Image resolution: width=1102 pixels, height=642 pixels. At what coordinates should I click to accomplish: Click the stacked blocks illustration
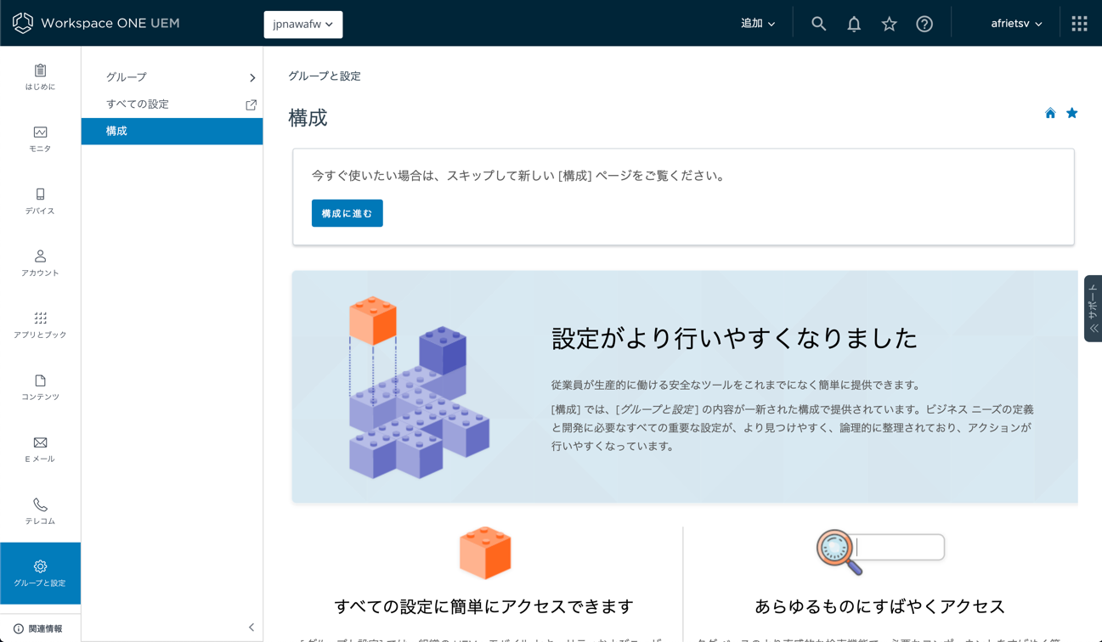[418, 388]
